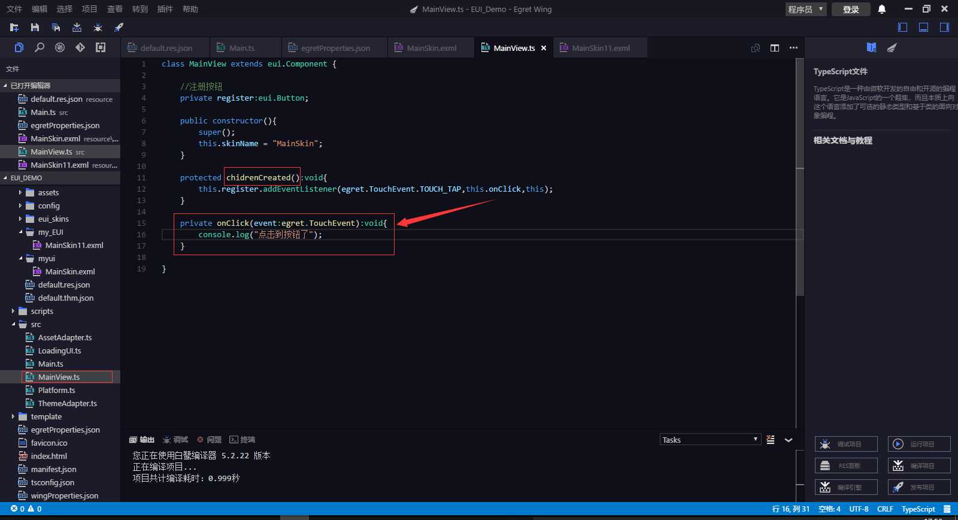
Task: Click the 编译项目 compile project button
Action: click(x=919, y=465)
